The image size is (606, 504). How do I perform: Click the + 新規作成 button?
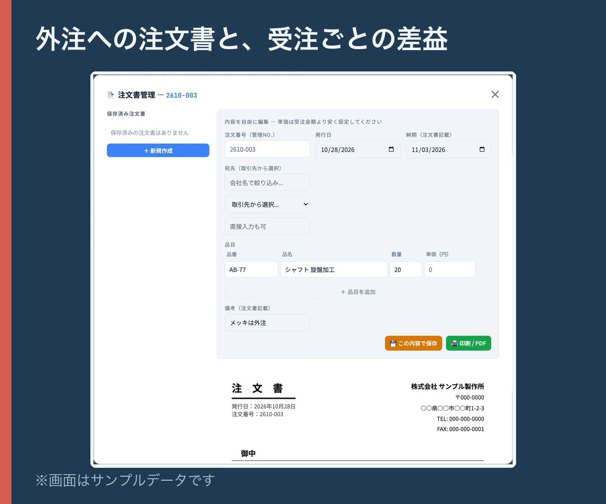pos(158,150)
